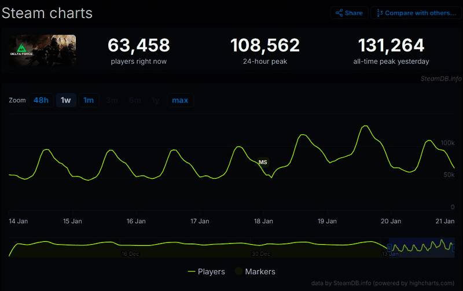Click the Share button
The height and width of the screenshot is (291, 463).
tap(349, 13)
